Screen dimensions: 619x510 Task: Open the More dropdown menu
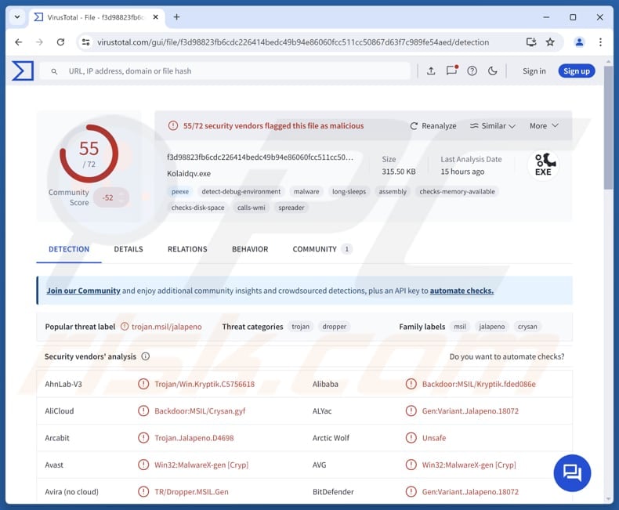click(x=544, y=126)
